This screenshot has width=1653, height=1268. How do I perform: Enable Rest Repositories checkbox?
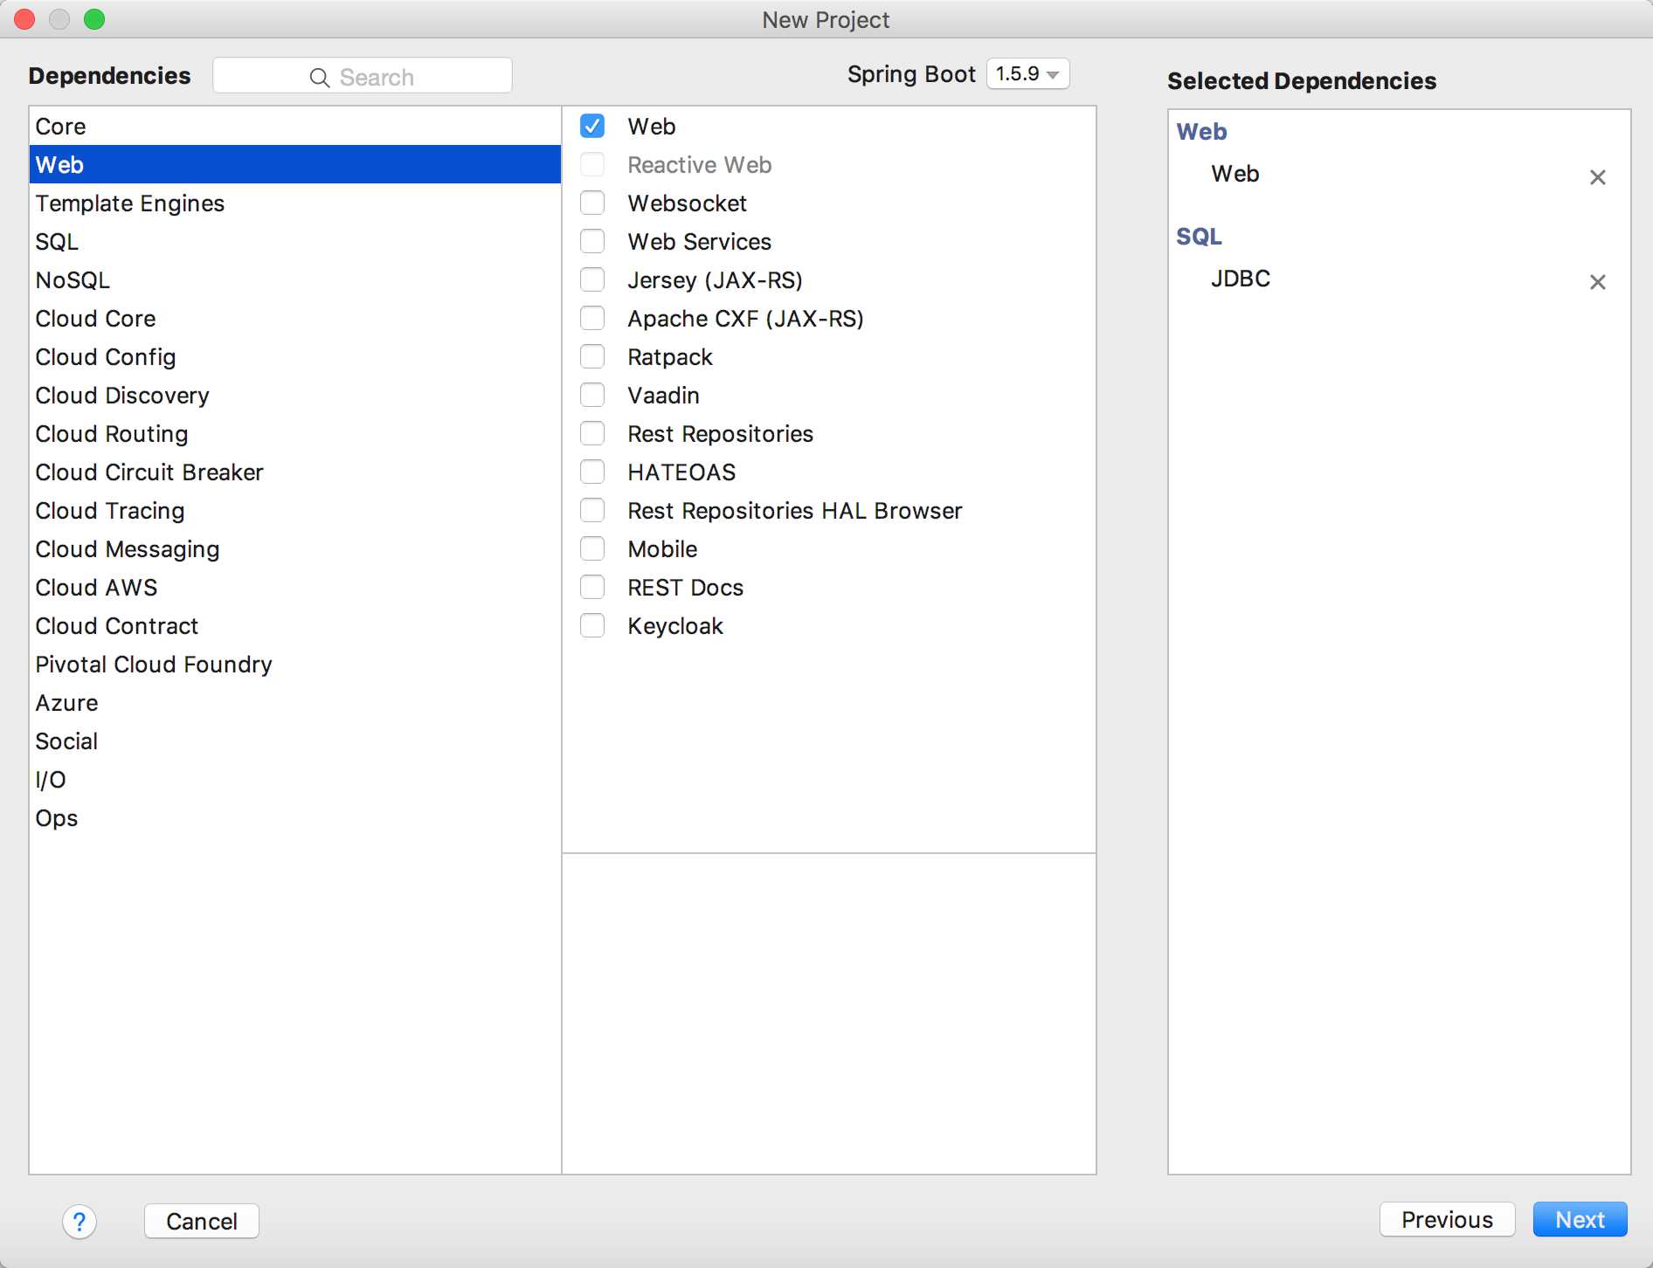tap(592, 433)
